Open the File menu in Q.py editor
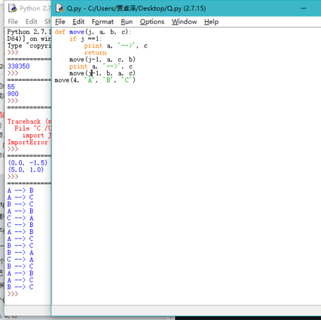Screen dimensions: 321x320 click(x=60, y=22)
